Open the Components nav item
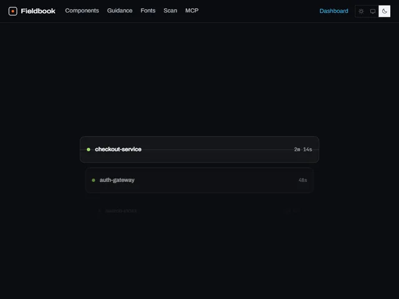Screen dimensions: 399x299 tap(82, 11)
